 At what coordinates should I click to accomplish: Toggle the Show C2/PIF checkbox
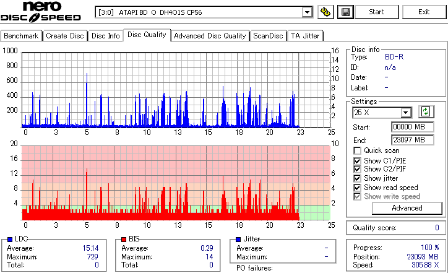[x=357, y=169]
